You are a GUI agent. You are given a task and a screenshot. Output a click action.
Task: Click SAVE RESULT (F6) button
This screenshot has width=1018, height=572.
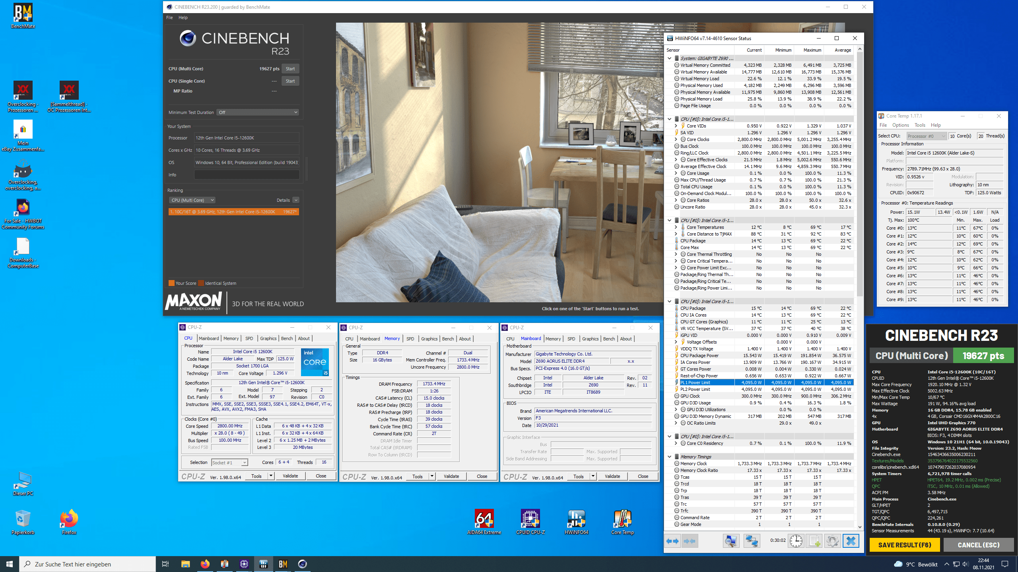904,545
